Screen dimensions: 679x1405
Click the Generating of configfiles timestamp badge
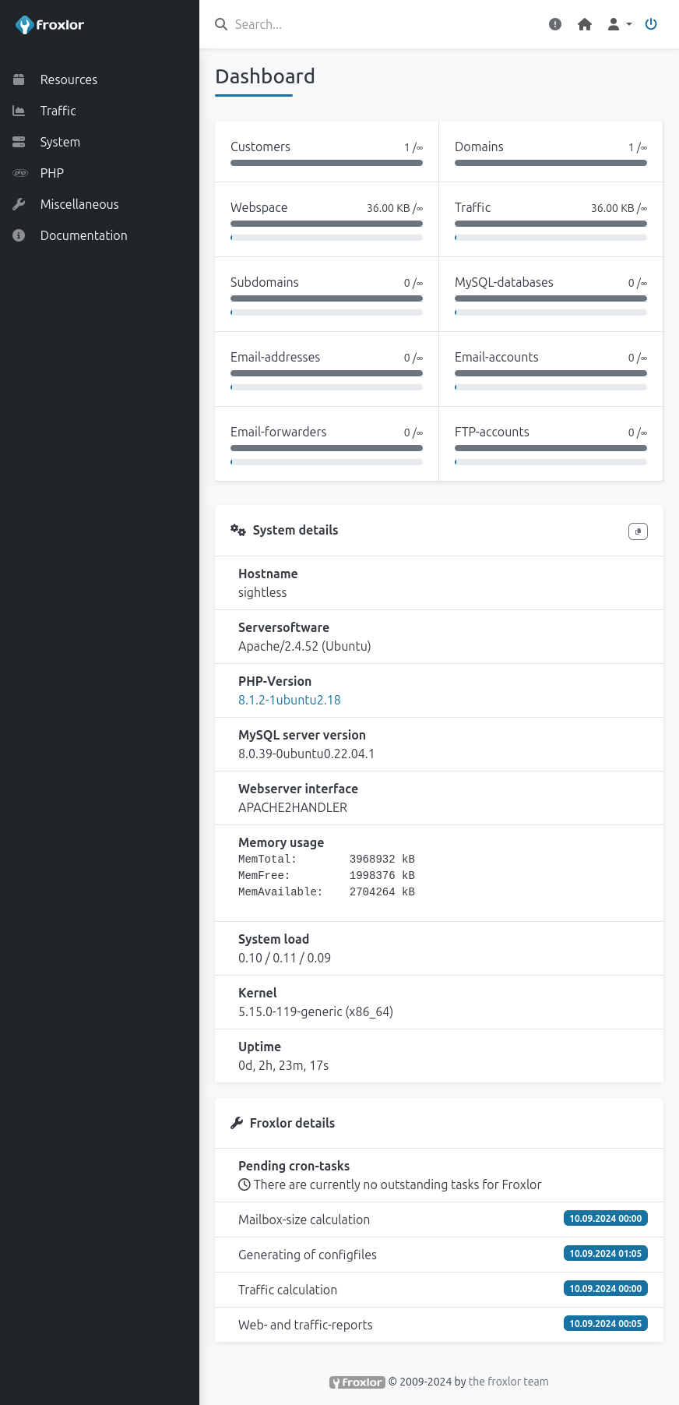click(605, 1254)
